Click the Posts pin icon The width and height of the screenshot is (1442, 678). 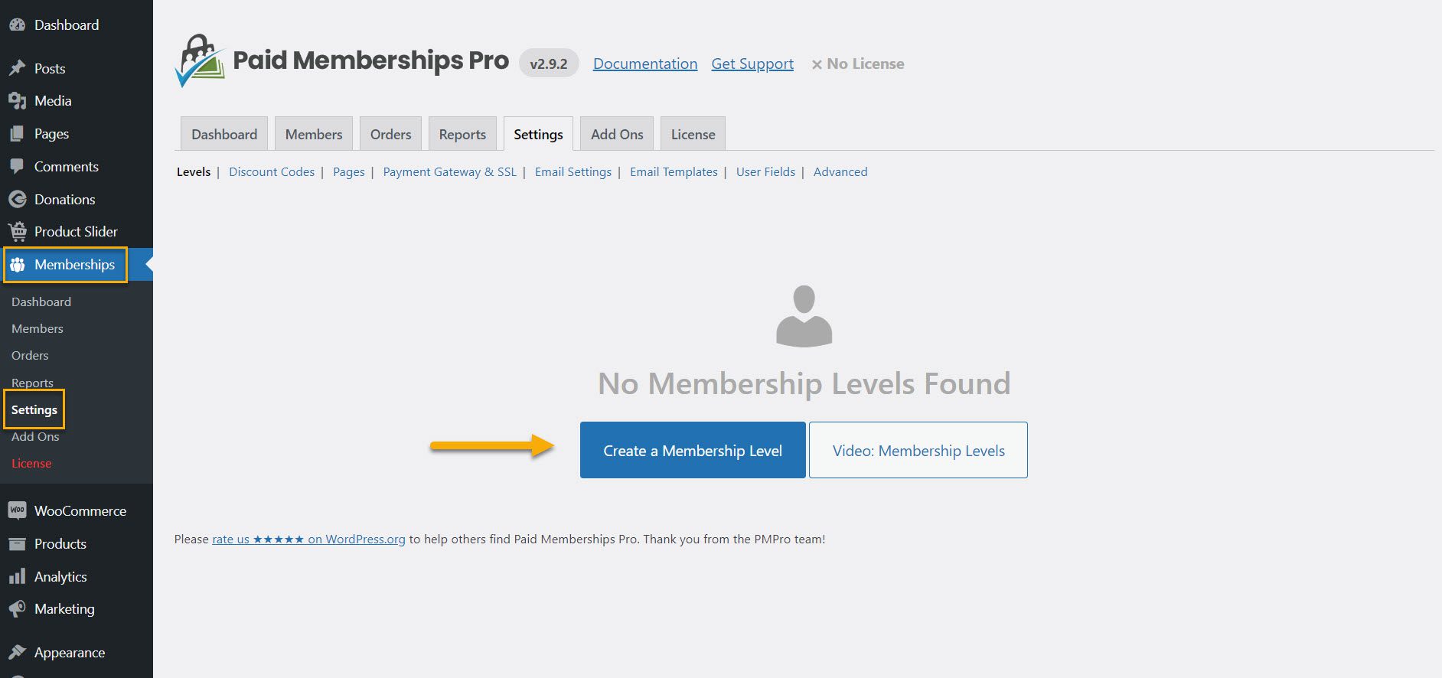[x=17, y=68]
